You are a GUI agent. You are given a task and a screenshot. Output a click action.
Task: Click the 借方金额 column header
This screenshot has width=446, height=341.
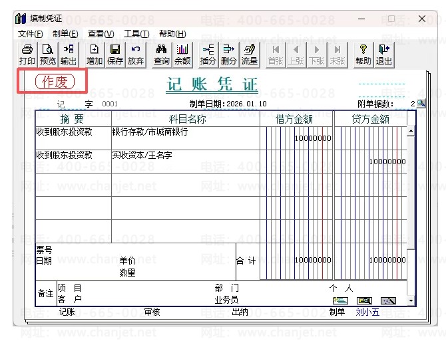pos(294,119)
